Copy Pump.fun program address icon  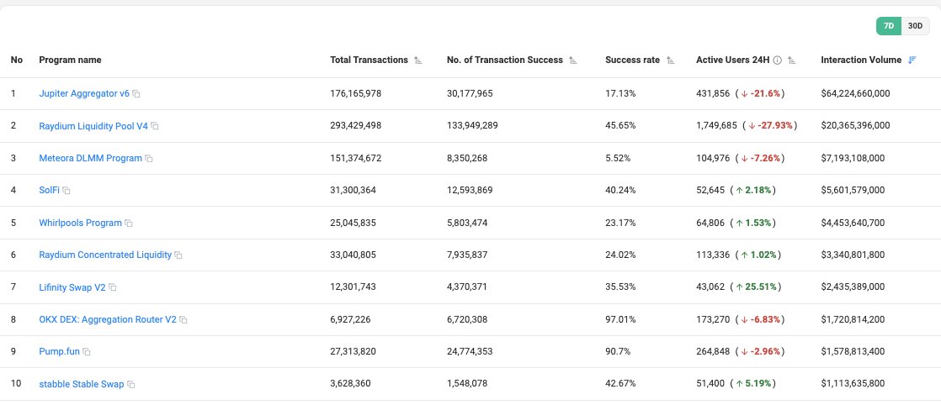(87, 352)
